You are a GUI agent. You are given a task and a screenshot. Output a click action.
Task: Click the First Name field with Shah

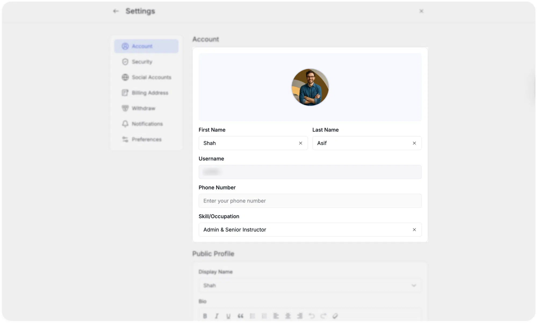point(253,143)
